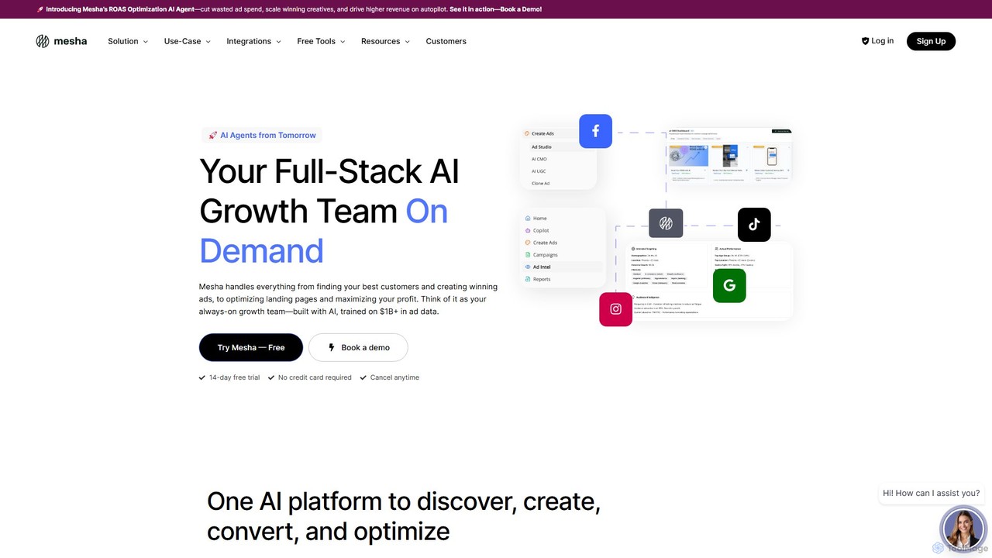992x558 pixels.
Task: Click the gray Mesha logo tile in diagram
Action: click(666, 224)
